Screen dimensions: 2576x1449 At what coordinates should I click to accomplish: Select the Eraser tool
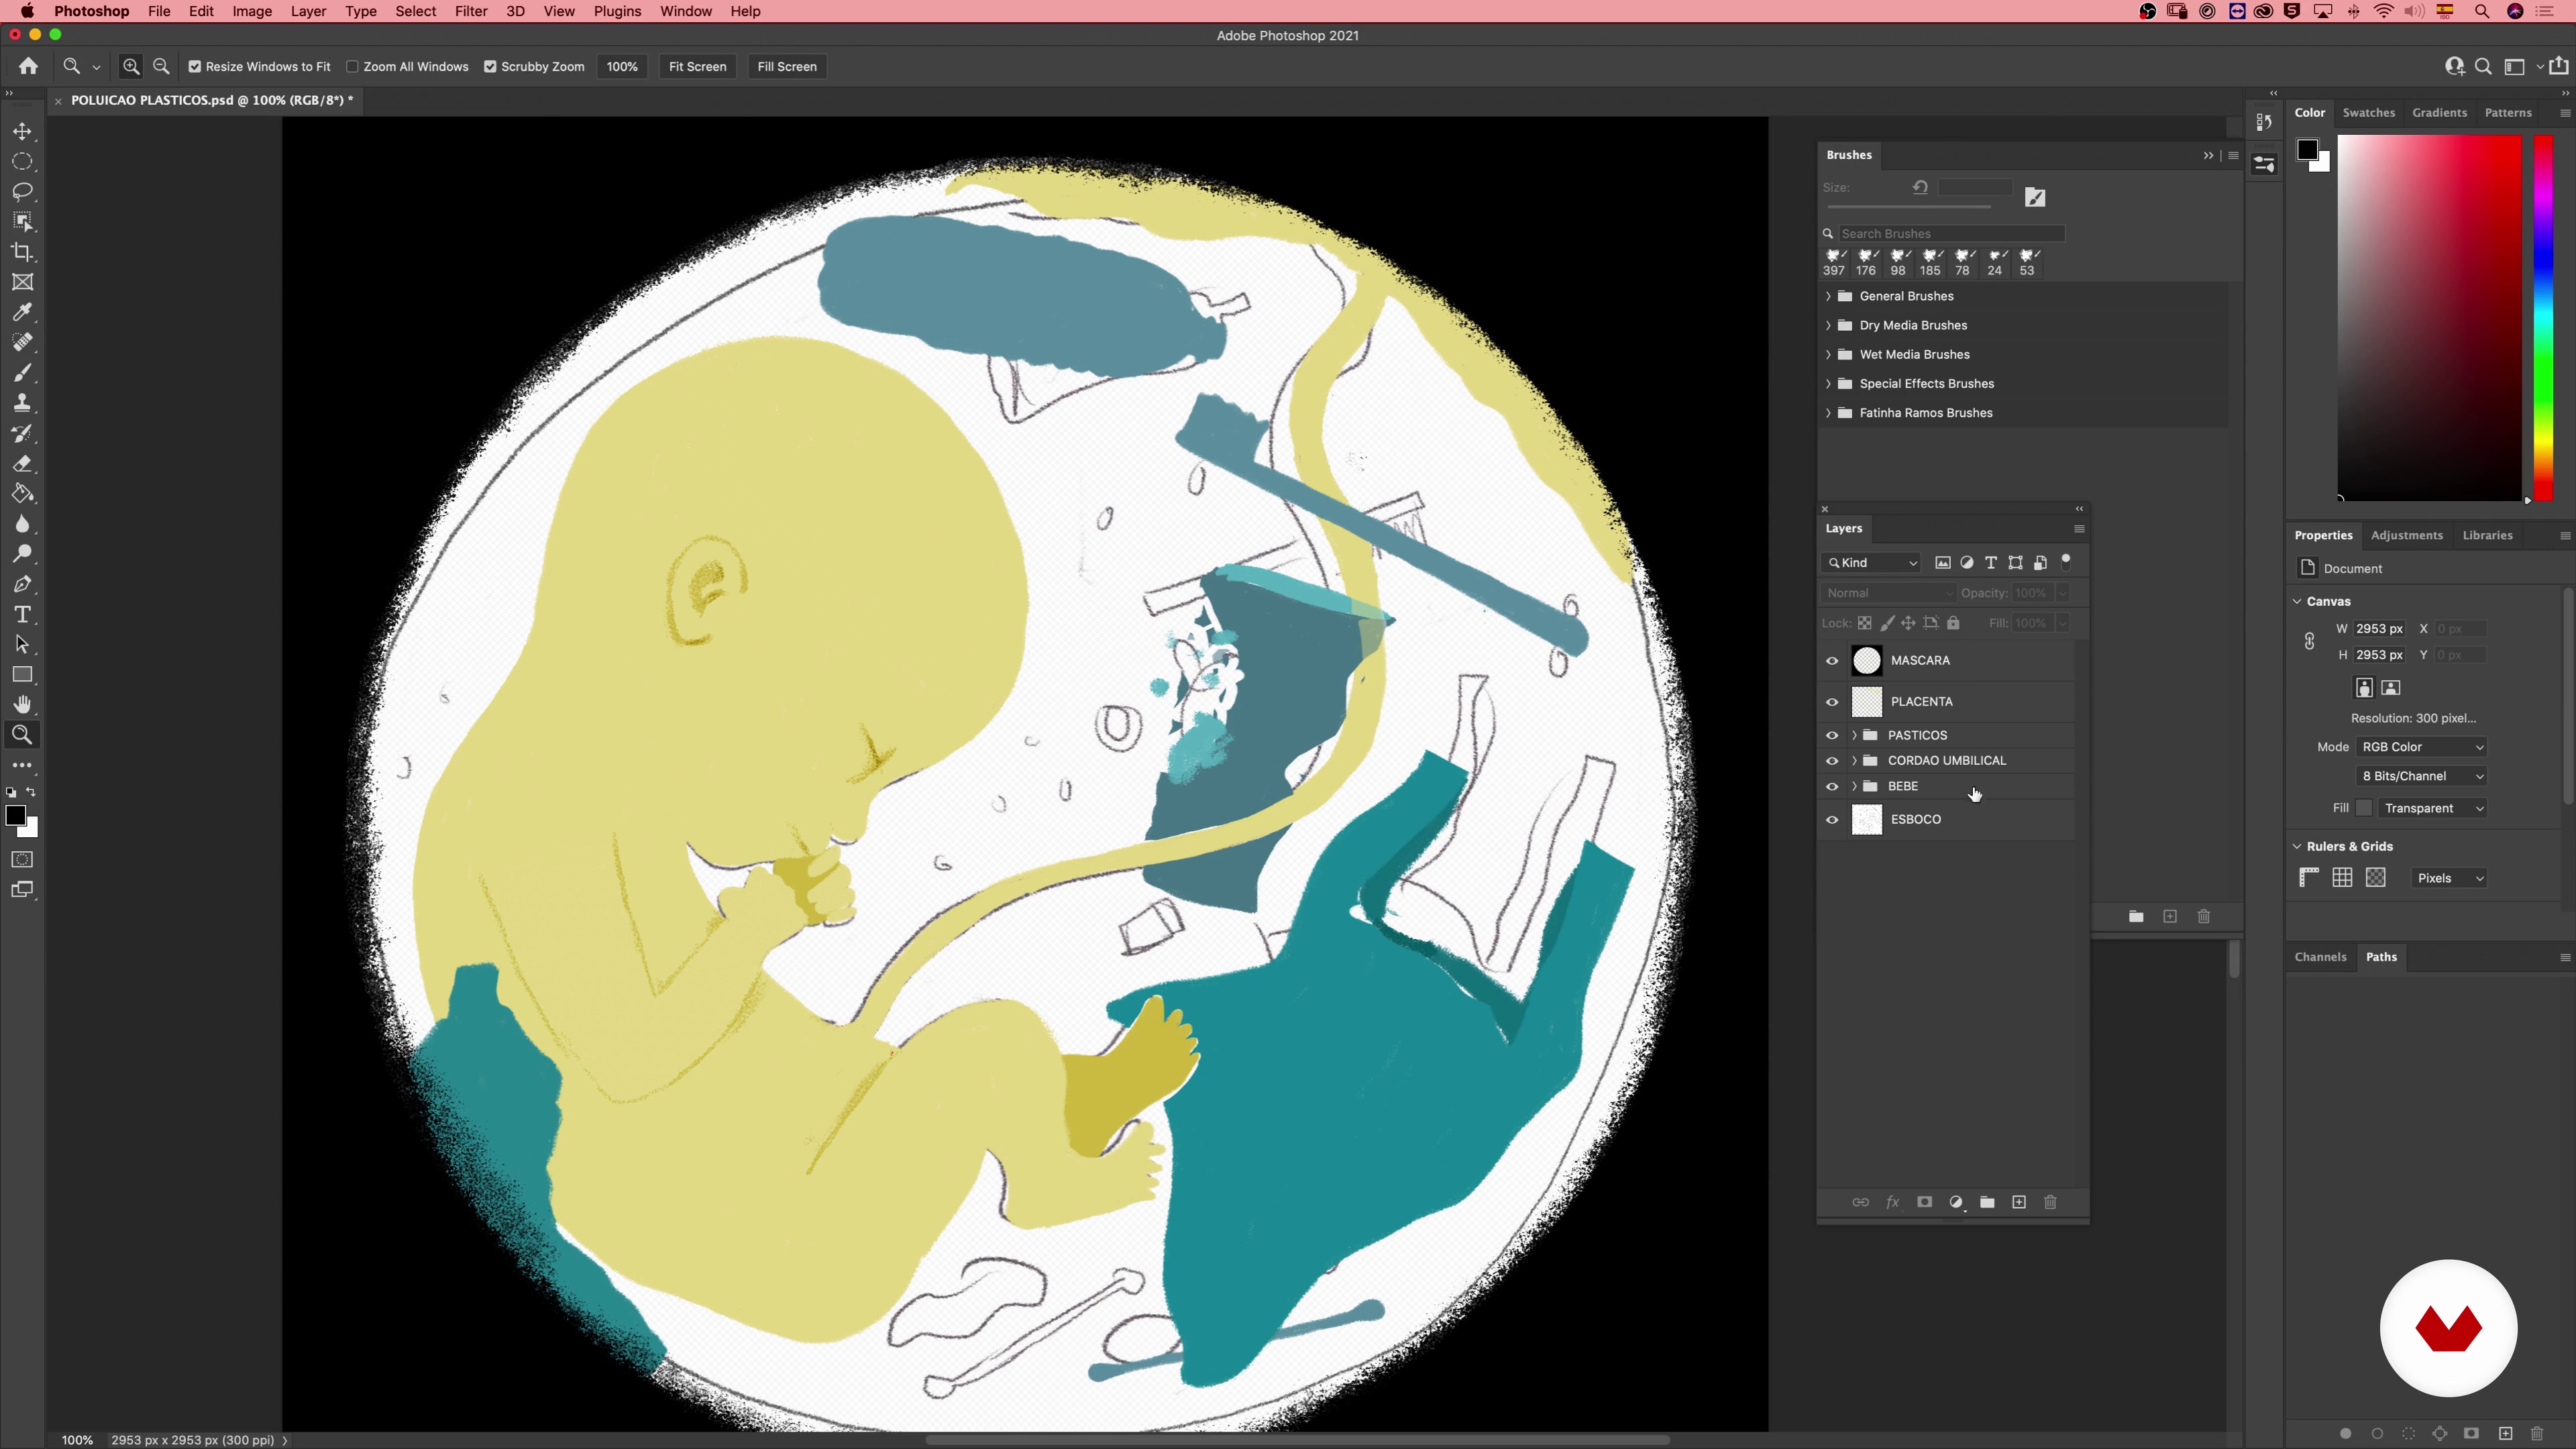point(22,464)
